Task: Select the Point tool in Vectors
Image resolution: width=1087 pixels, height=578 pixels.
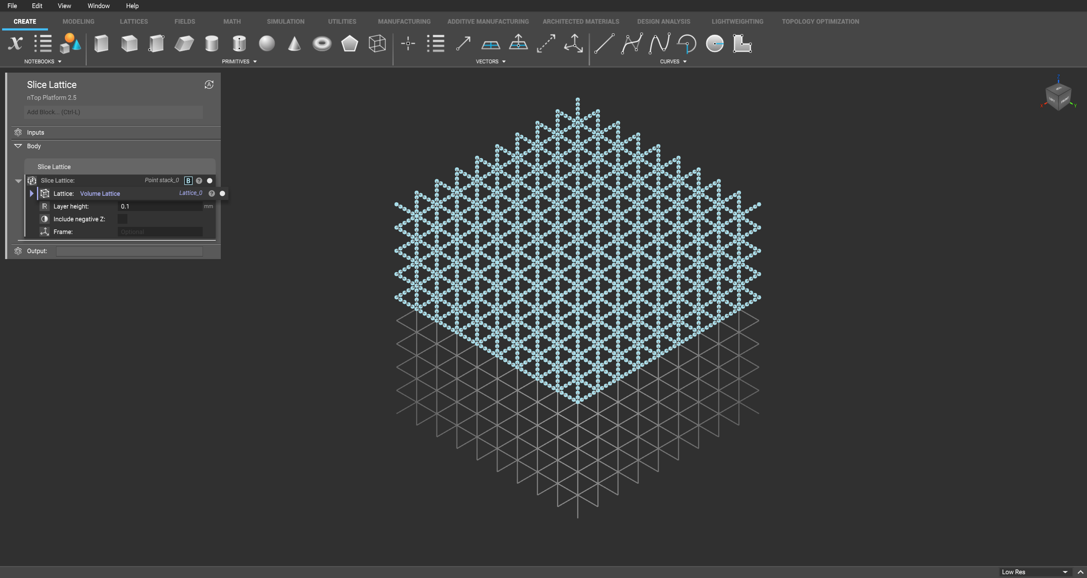Action: tap(408, 43)
